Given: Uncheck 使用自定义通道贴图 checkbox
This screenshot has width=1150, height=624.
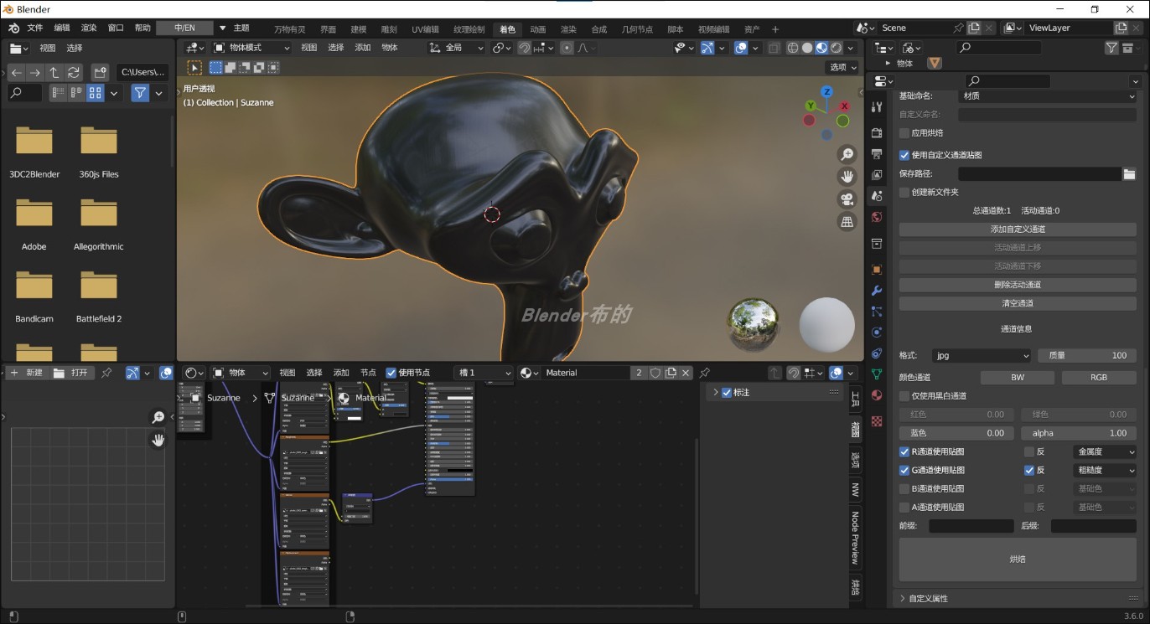Looking at the screenshot, I should 904,155.
